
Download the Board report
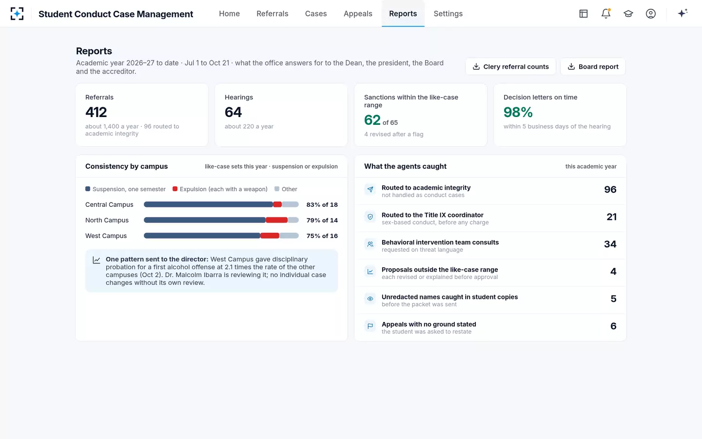593,66
